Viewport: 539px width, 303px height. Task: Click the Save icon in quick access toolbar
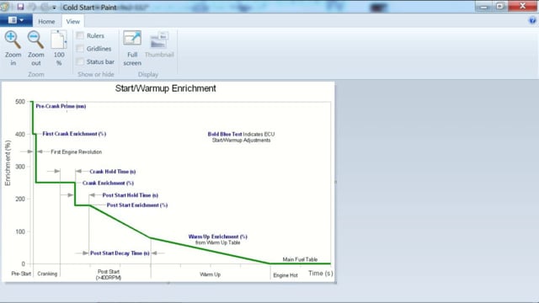[20, 7]
